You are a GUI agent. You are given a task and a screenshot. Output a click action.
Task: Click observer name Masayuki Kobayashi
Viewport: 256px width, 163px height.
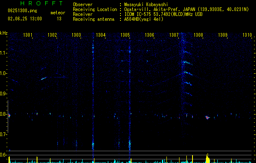pyautogui.click(x=146, y=4)
